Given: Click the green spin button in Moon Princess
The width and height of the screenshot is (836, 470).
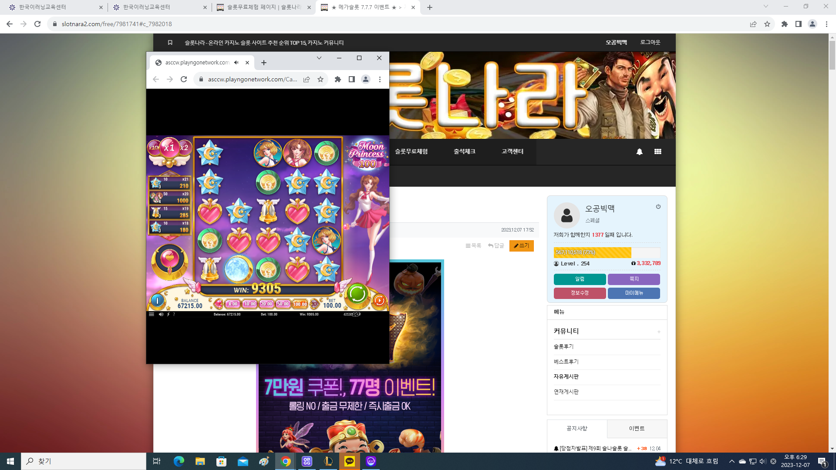Looking at the screenshot, I should click(x=357, y=294).
